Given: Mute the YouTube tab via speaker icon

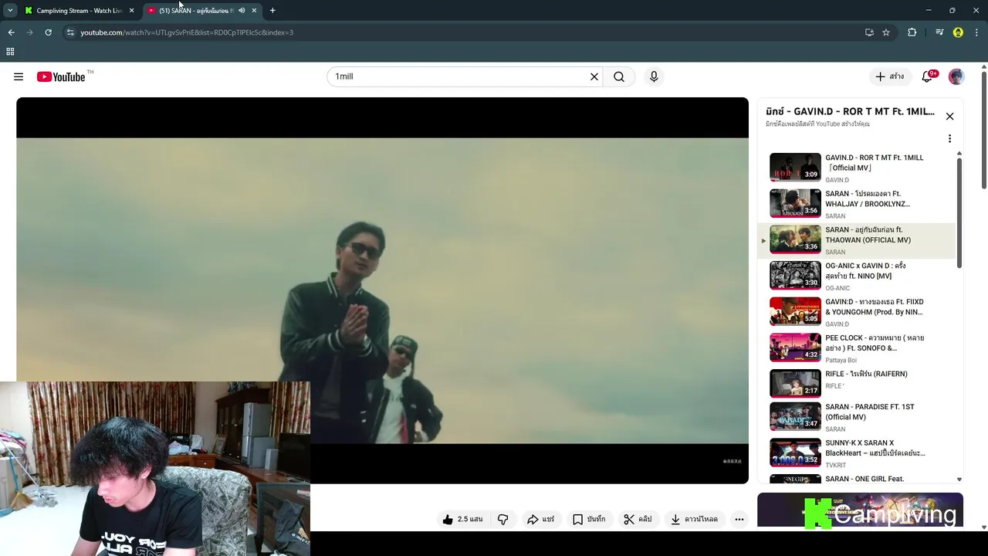Looking at the screenshot, I should pyautogui.click(x=242, y=11).
